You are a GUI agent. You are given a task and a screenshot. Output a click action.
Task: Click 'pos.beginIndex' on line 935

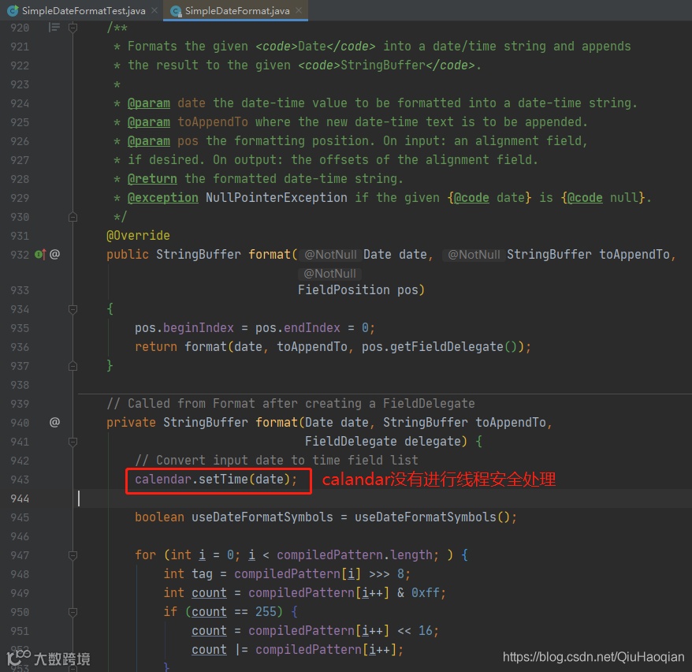click(x=184, y=328)
